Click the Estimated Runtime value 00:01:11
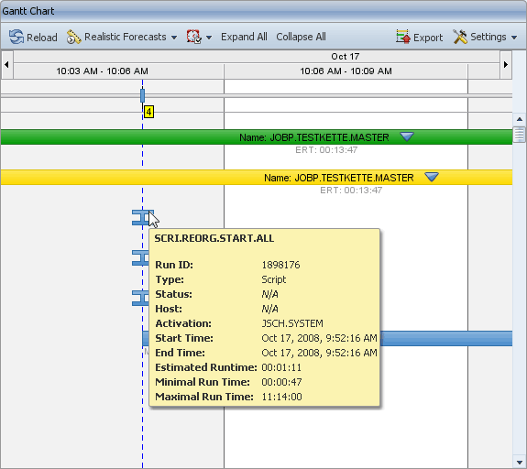Screen dimensions: 527x469 [x=281, y=367]
